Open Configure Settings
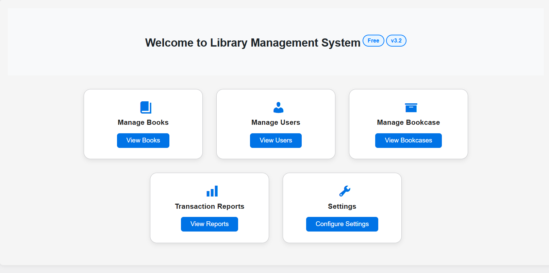 [342, 224]
